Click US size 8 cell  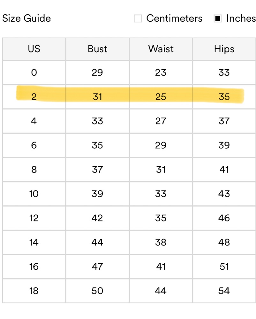click(34, 170)
